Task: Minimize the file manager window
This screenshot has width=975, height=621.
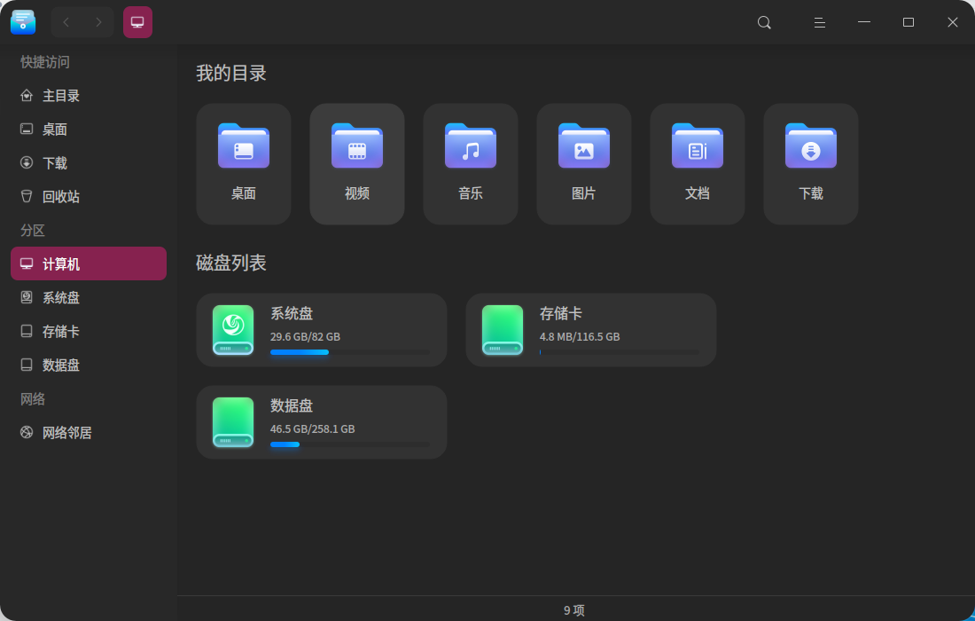Action: click(x=863, y=22)
